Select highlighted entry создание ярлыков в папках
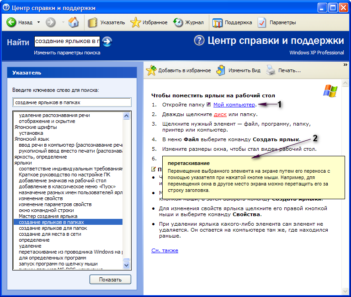 (68, 222)
